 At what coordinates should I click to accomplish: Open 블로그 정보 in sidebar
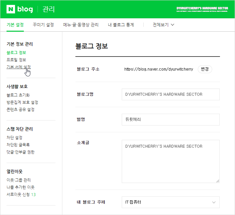tap(16, 53)
